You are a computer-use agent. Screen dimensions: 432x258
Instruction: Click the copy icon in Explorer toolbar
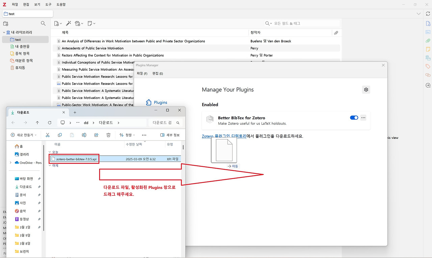[60, 135]
